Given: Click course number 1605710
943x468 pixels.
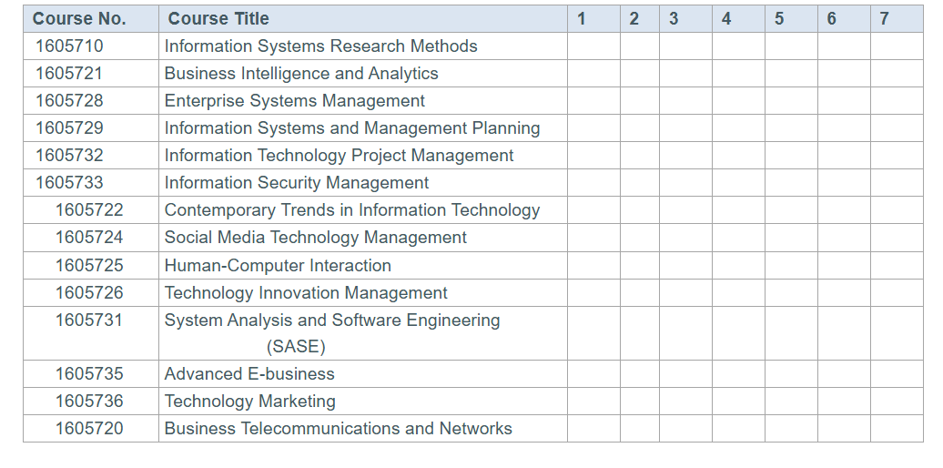Looking at the screenshot, I should (70, 46).
